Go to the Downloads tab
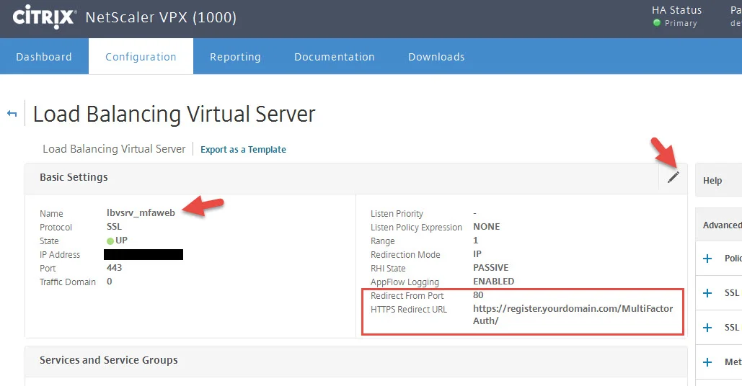This screenshot has width=742, height=386. point(436,57)
